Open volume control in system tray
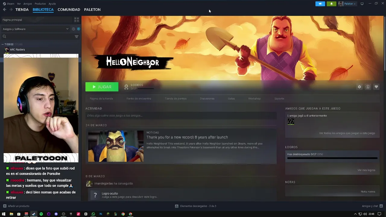This screenshot has width=386, height=217. point(365,214)
